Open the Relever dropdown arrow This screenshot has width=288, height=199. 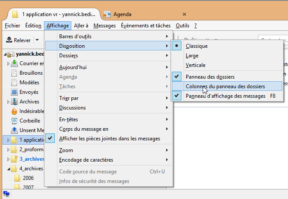(x=37, y=40)
